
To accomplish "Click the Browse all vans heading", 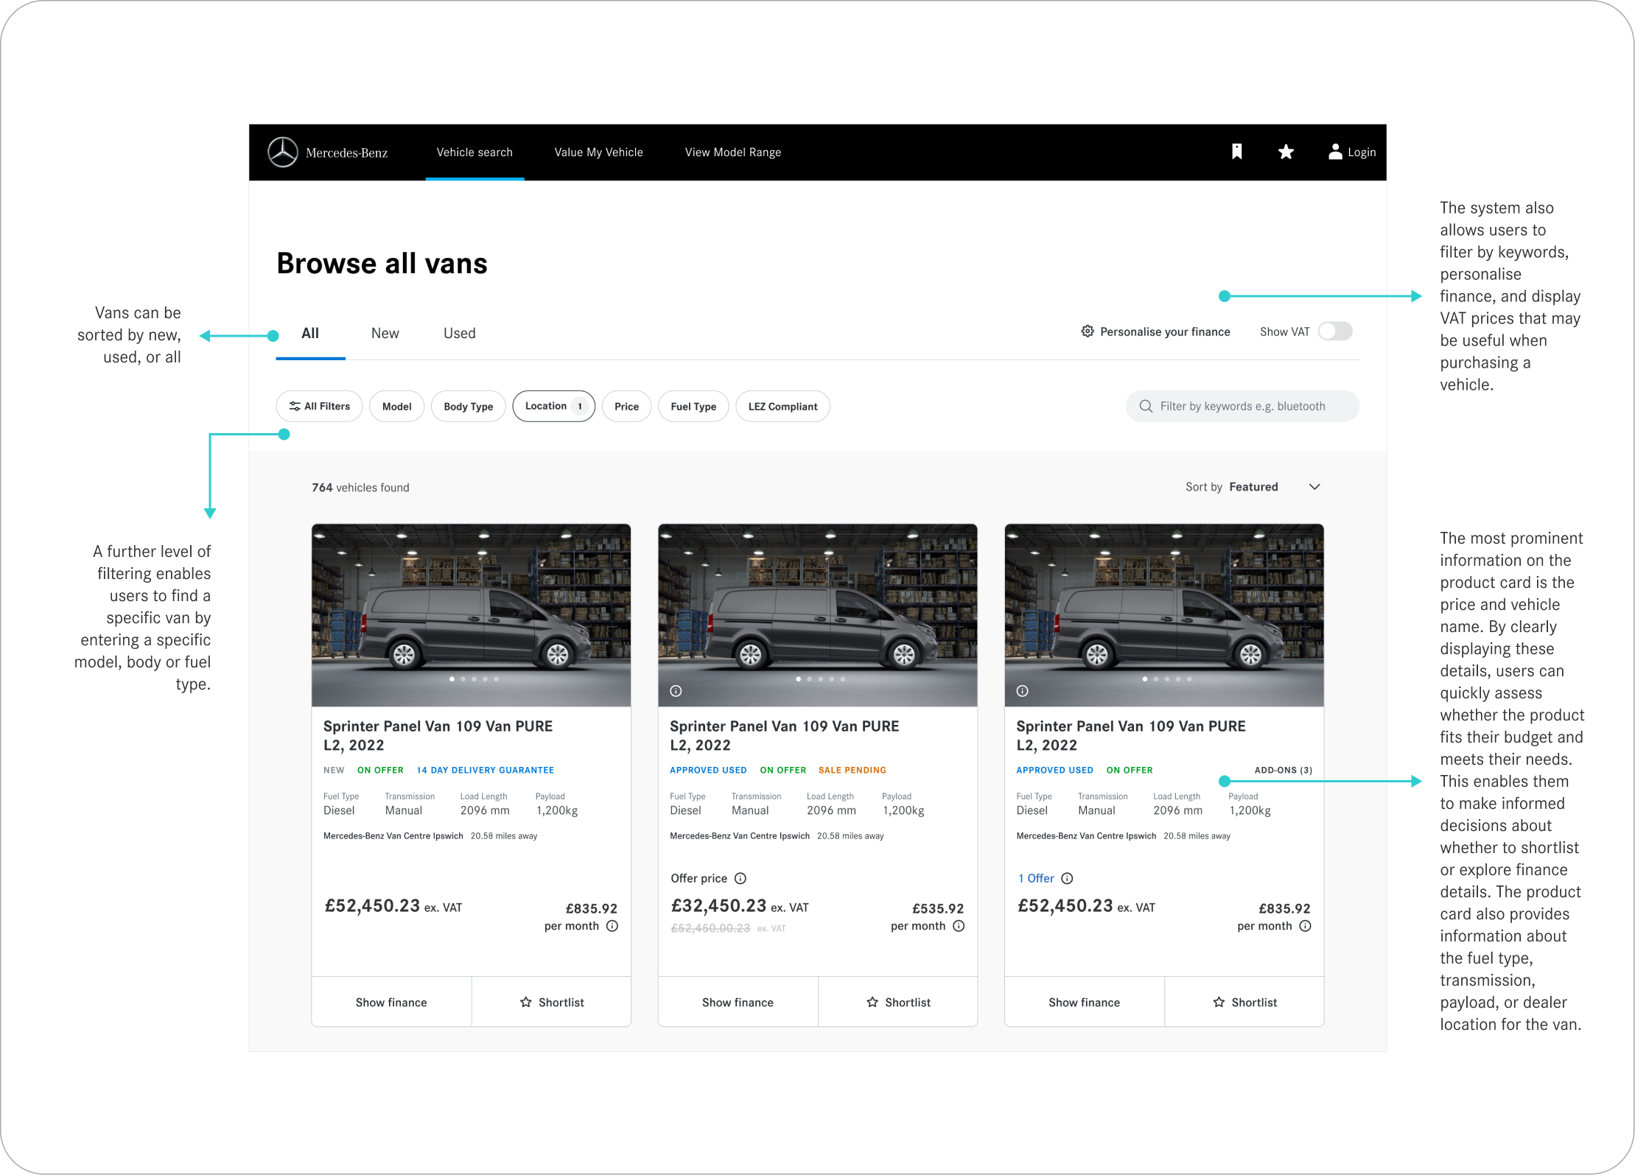I will pos(382,264).
